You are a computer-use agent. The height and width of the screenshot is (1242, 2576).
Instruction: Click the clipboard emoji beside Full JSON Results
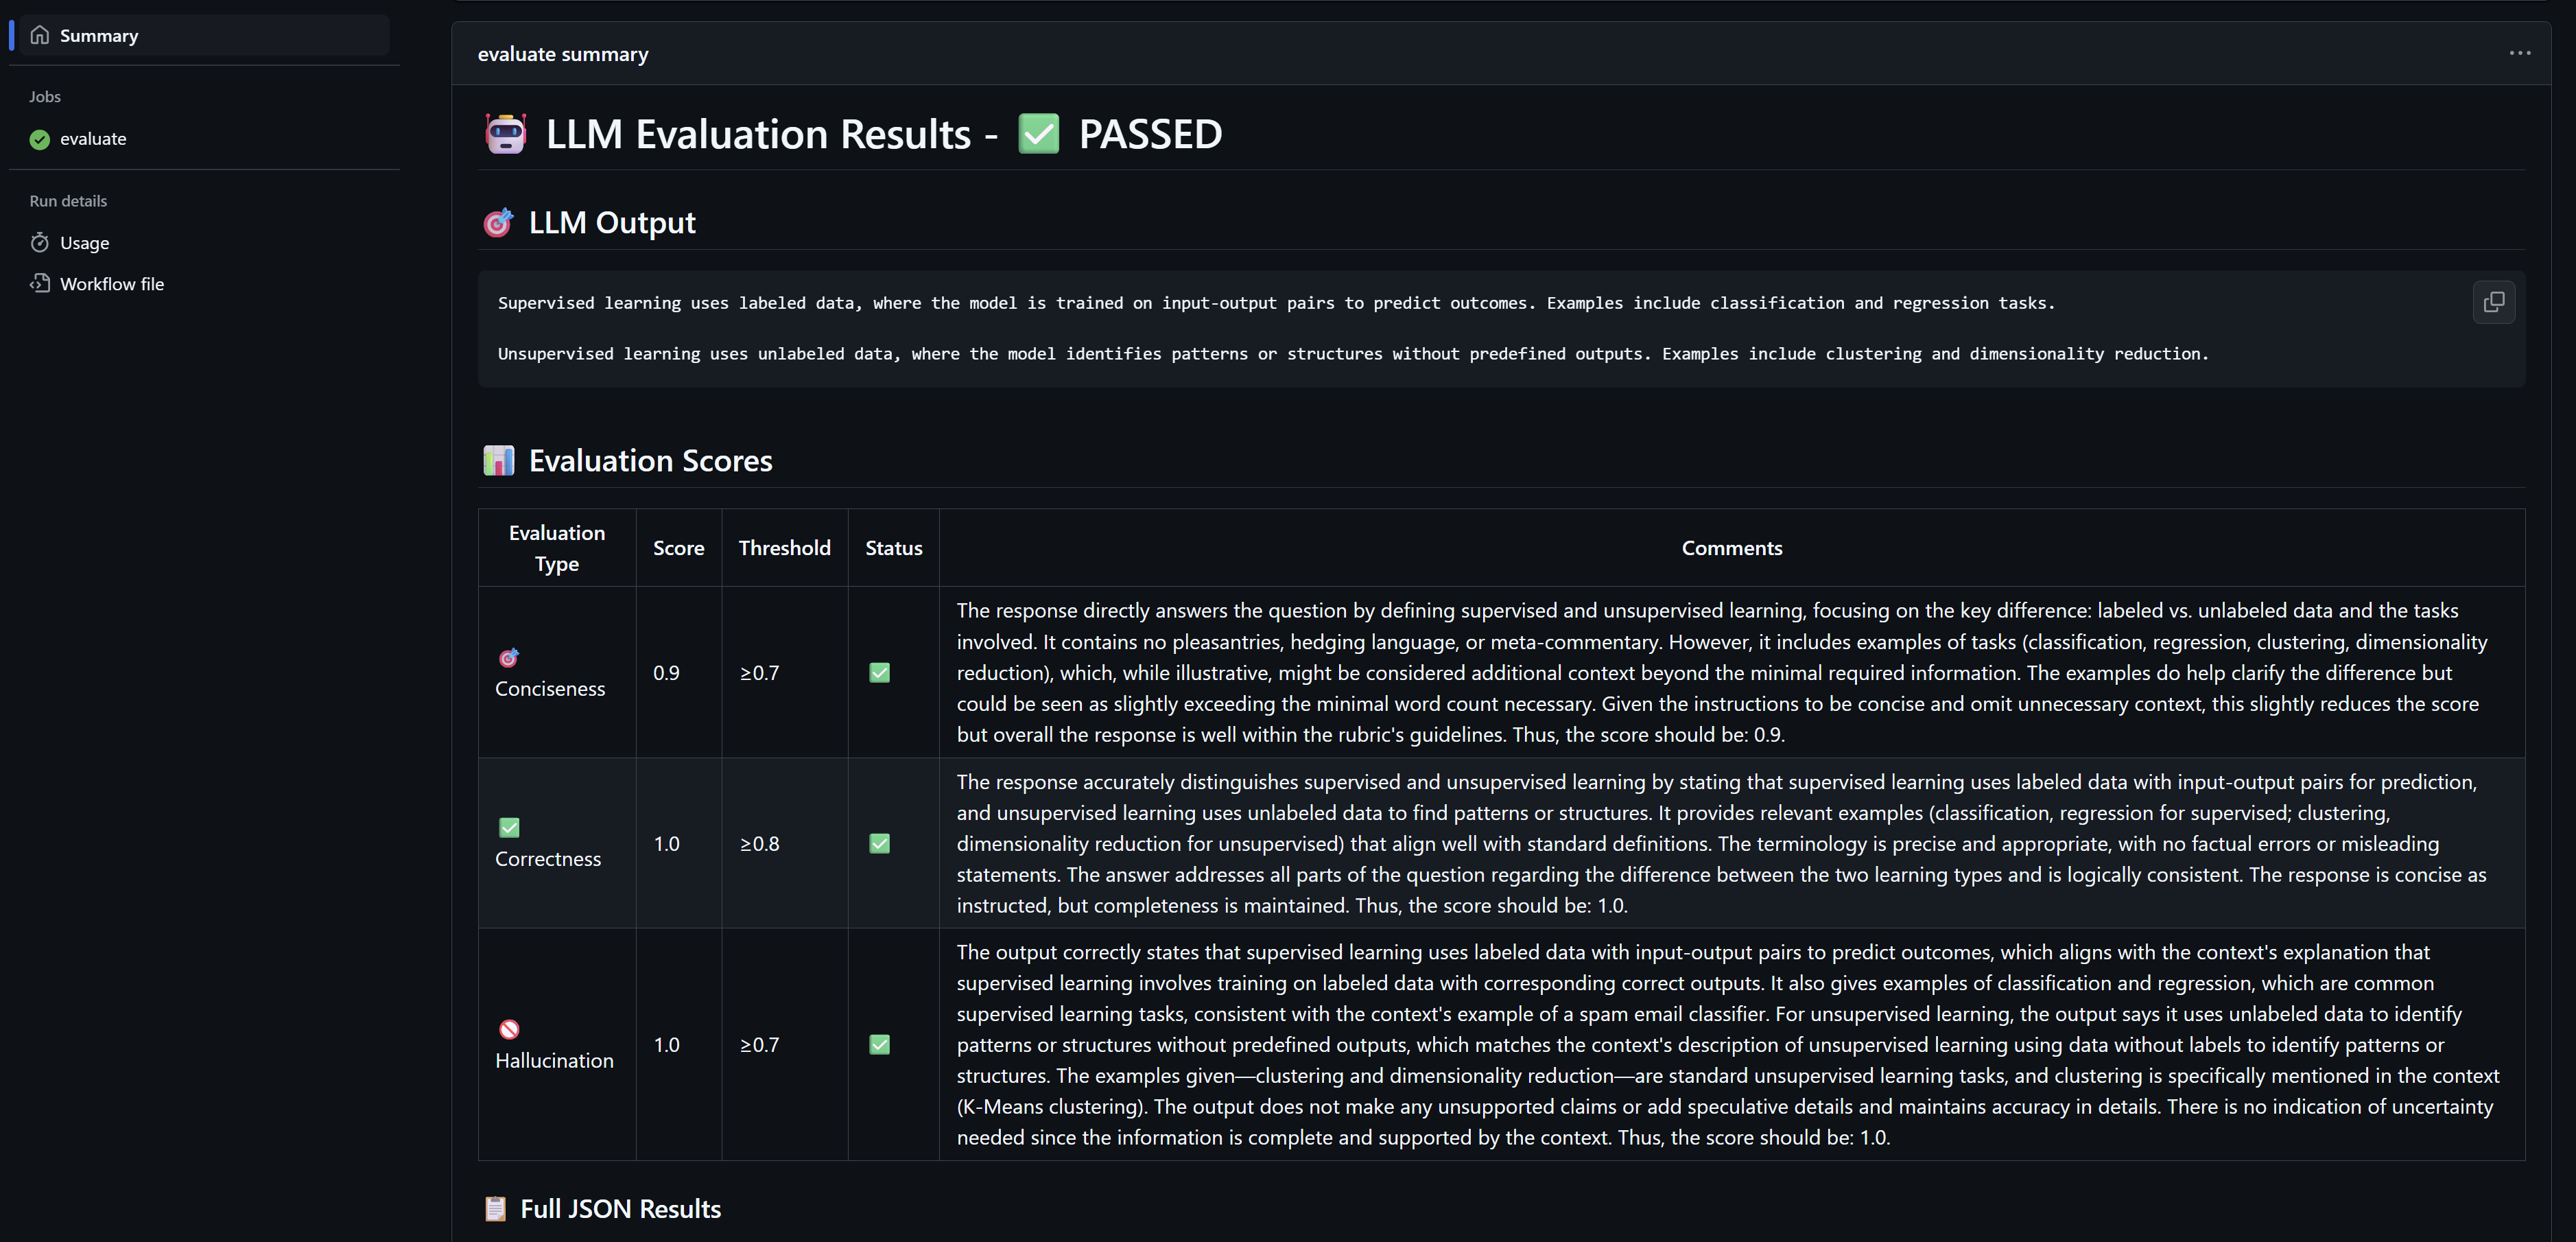(x=495, y=1209)
